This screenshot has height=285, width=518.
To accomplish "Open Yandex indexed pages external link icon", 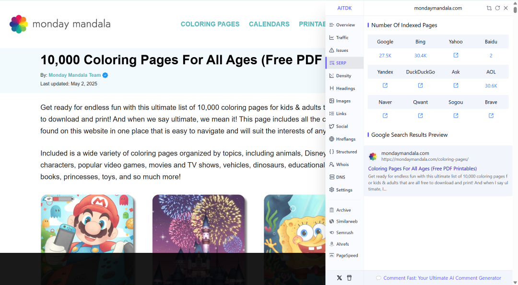I will (x=385, y=85).
